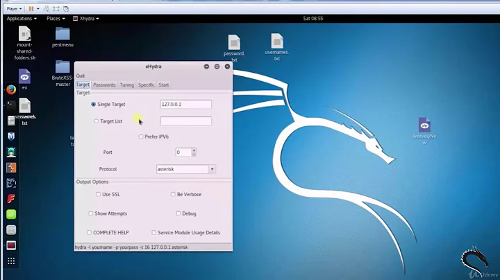The width and height of the screenshot is (500, 280).
Task: Select the Target List radio button
Action: [x=97, y=121]
